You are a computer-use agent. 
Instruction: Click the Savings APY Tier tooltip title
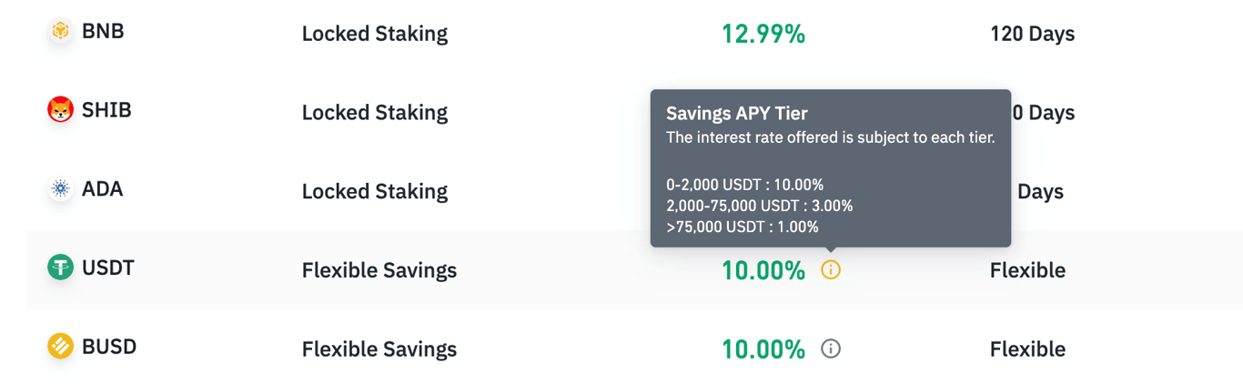[736, 114]
